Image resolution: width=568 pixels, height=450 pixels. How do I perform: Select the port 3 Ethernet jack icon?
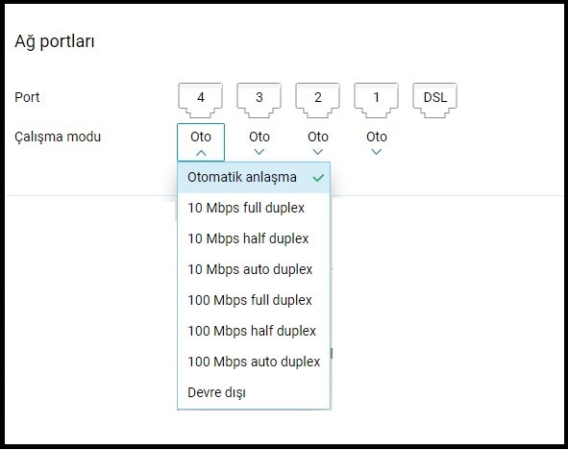pos(259,100)
